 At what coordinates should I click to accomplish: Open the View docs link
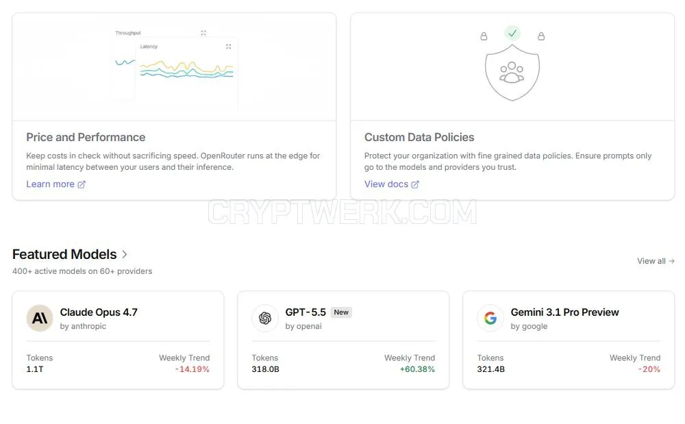tap(391, 184)
